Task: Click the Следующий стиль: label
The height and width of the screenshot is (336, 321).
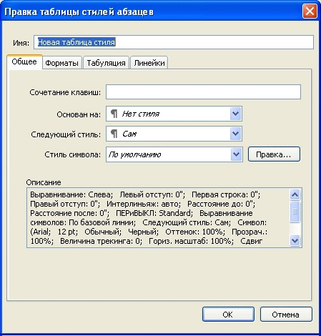Action: 66,134
